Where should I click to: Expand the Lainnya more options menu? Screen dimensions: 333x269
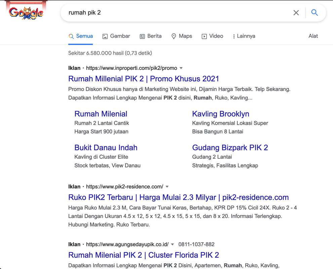pos(244,36)
